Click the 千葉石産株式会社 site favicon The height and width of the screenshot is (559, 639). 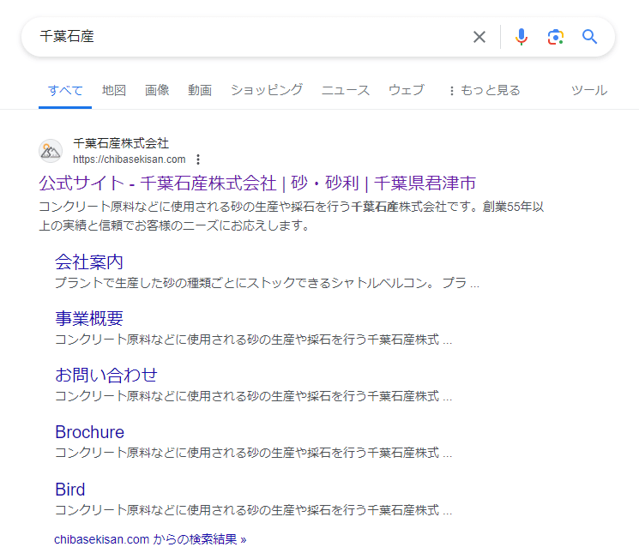click(51, 151)
